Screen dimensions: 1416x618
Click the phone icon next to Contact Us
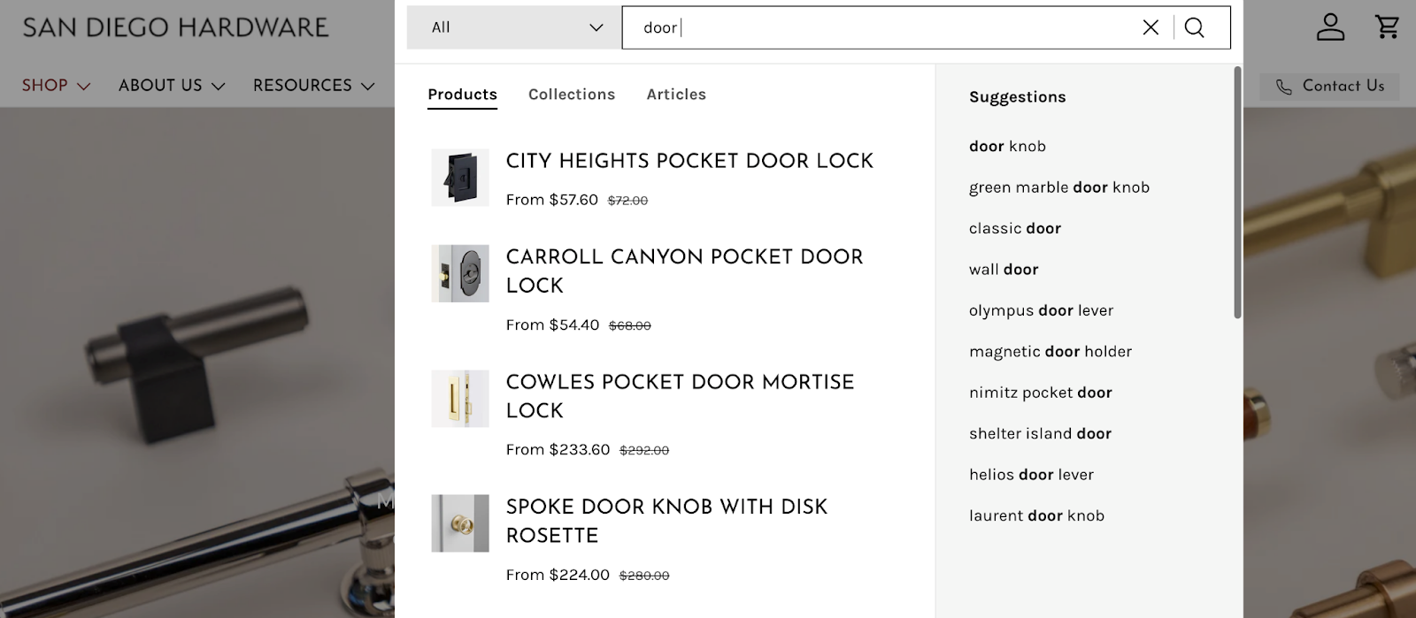(x=1283, y=86)
